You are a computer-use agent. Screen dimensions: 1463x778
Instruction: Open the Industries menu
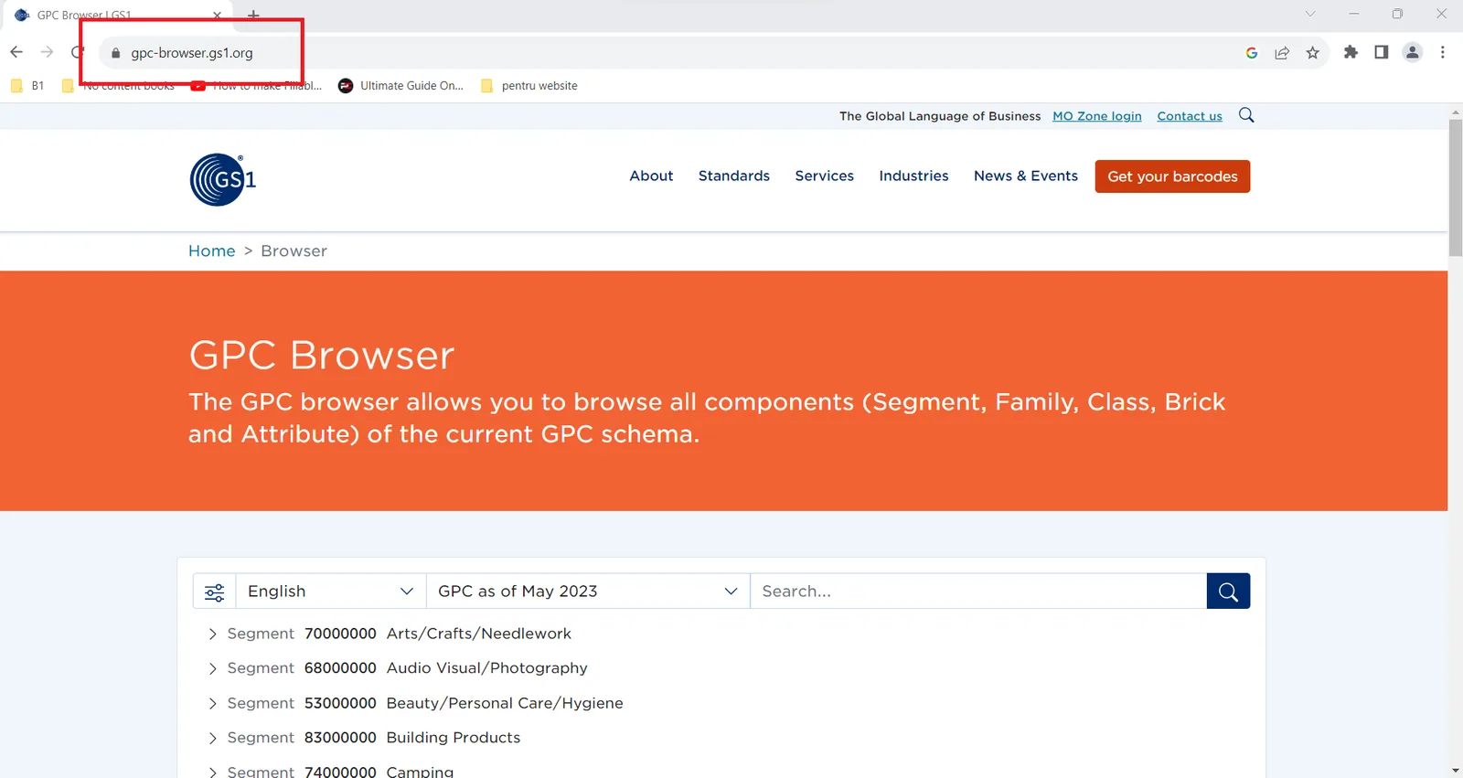pyautogui.click(x=913, y=176)
